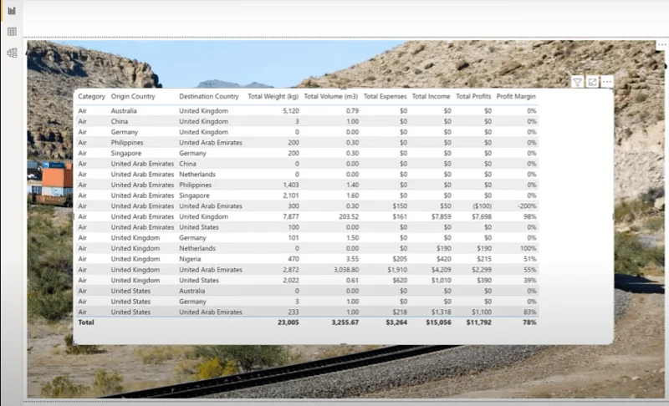Click the Singapore origin cell

pyautogui.click(x=126, y=154)
